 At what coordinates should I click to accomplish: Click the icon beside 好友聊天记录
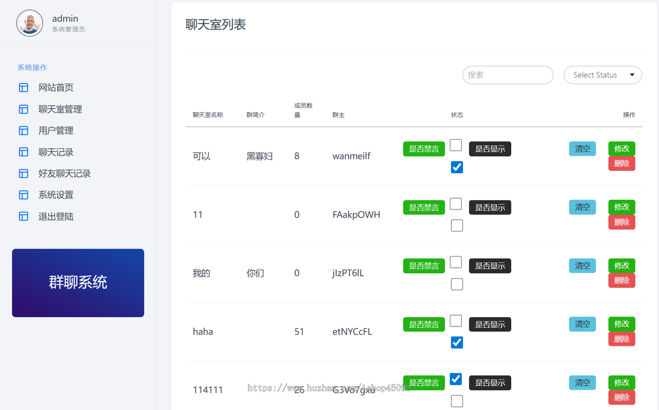pyautogui.click(x=24, y=174)
